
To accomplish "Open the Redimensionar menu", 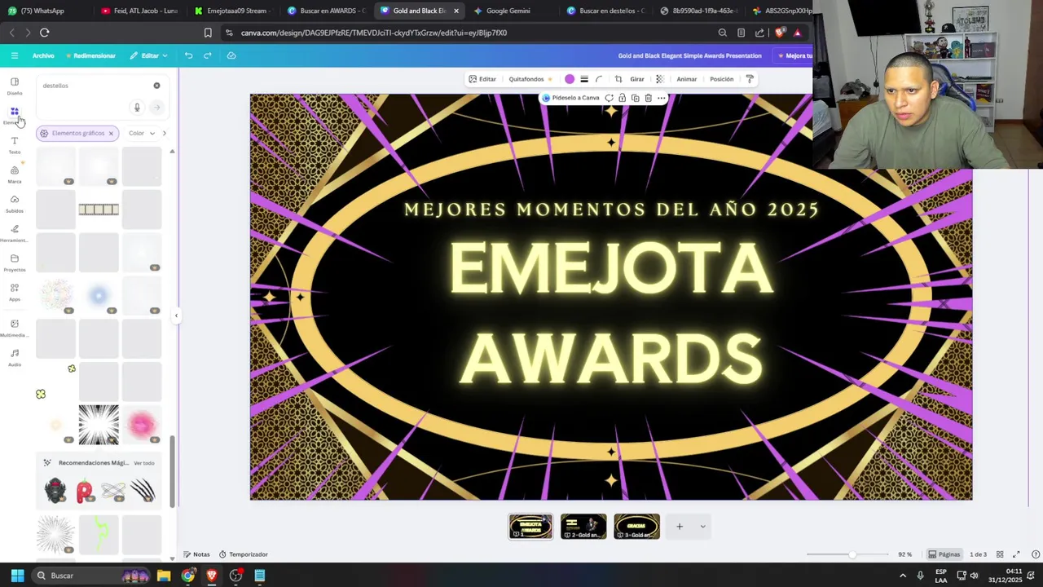I will 91,55.
